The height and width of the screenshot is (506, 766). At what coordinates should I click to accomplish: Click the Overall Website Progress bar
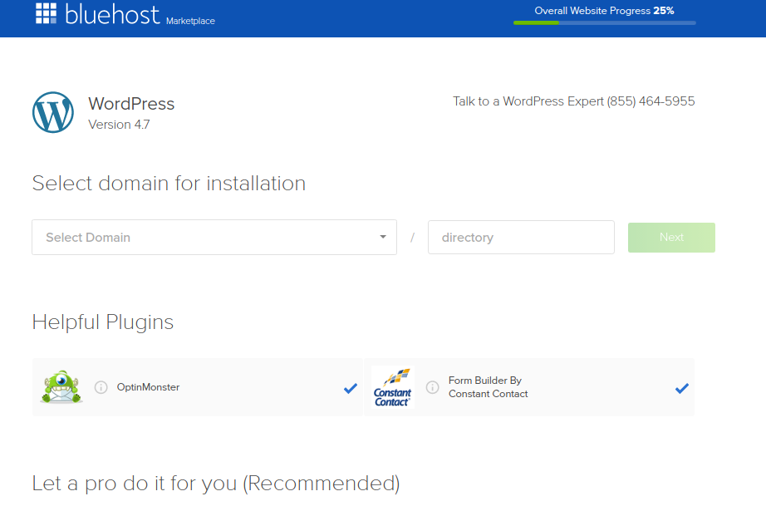click(x=604, y=23)
